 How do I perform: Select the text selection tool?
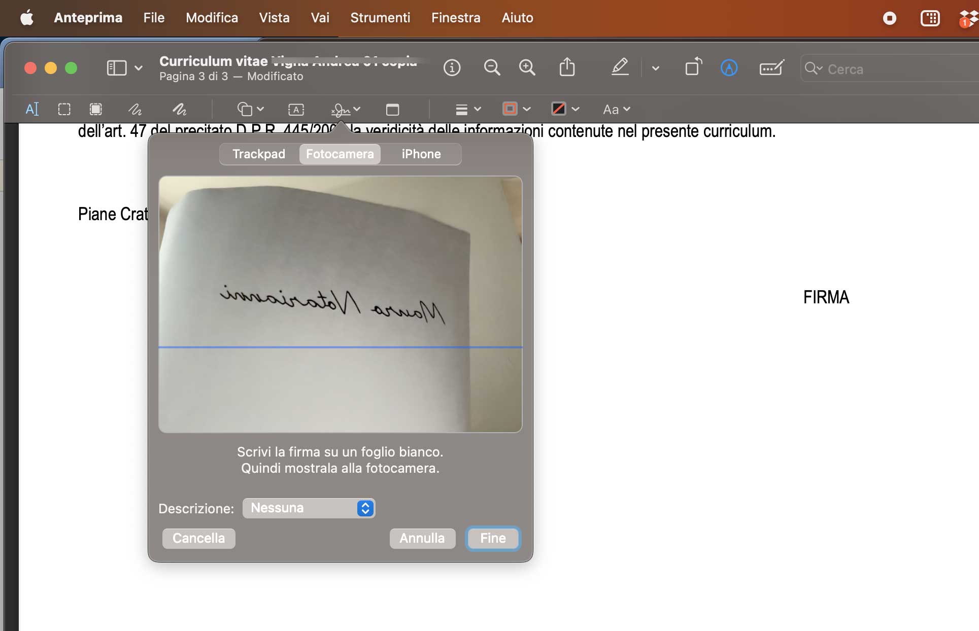(x=32, y=109)
